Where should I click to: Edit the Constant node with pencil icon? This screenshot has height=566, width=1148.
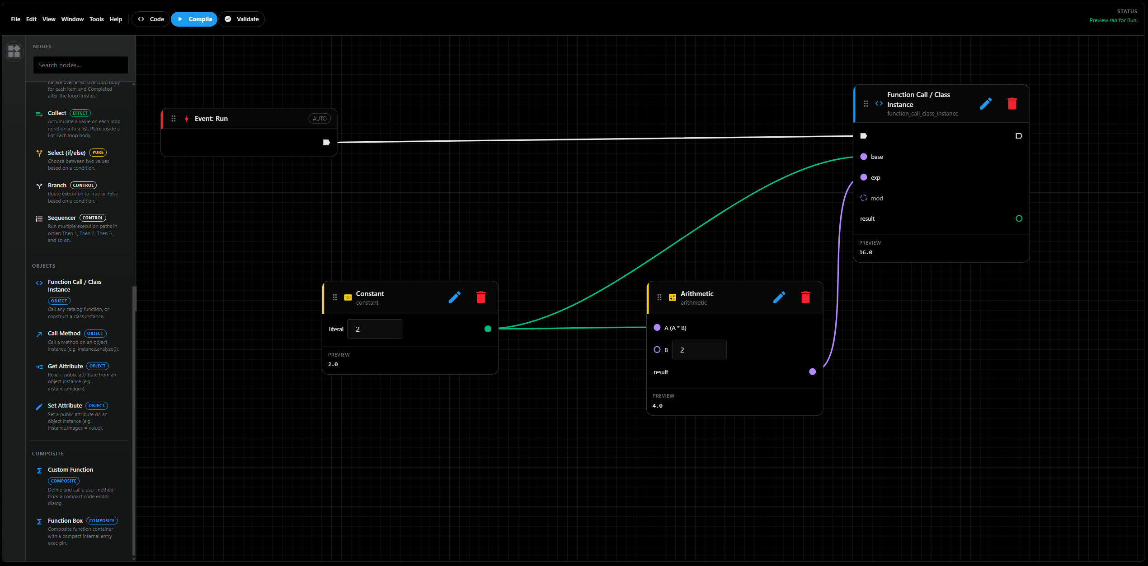(x=454, y=297)
